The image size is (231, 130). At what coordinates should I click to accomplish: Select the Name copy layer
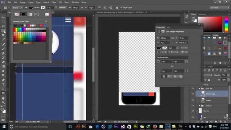point(212,94)
